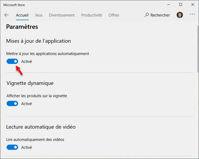Open the Jeux tab
This screenshot has height=159, width=199.
(x=39, y=15)
